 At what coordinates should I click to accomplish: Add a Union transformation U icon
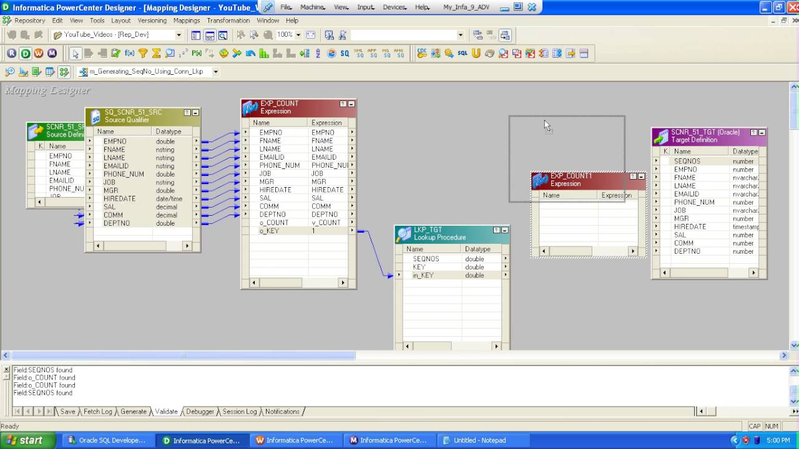coord(476,54)
